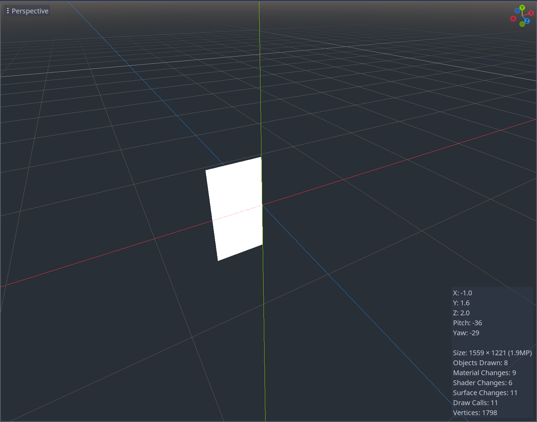Click the unlabeled blue negative-Z gizmo circle
The width and height of the screenshot is (537, 422).
click(517, 11)
